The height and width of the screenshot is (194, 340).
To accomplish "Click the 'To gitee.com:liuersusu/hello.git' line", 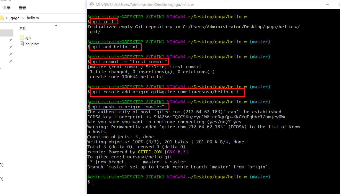I will point(130,157).
